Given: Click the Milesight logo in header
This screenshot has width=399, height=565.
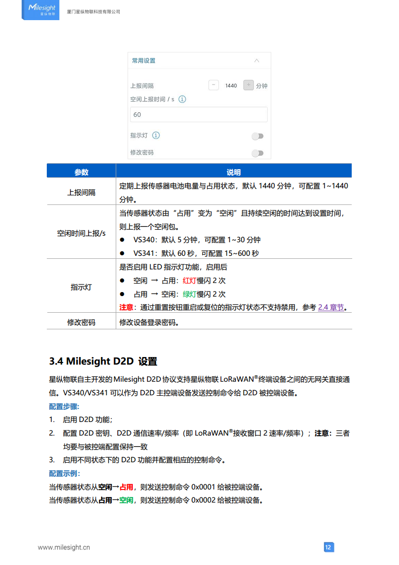Looking at the screenshot, I should click(x=40, y=10).
